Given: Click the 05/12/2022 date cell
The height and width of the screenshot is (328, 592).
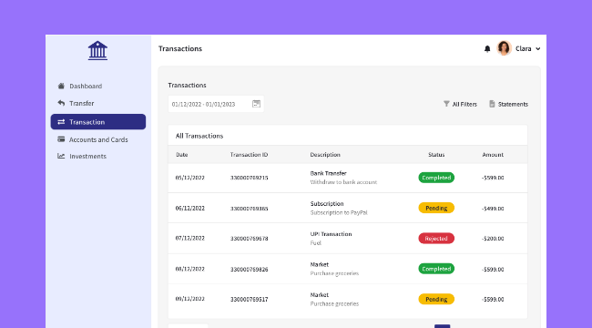Looking at the screenshot, I should (190, 178).
